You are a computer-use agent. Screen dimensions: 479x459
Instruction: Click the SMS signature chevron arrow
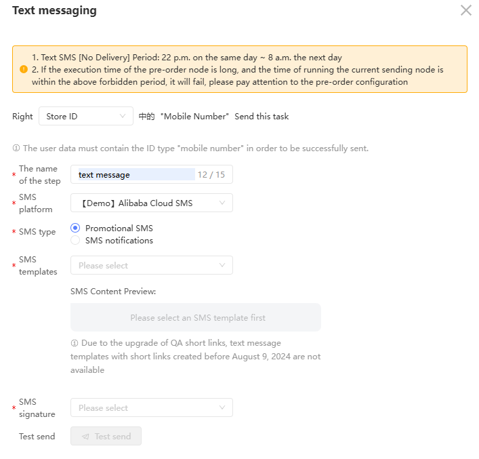click(x=222, y=407)
